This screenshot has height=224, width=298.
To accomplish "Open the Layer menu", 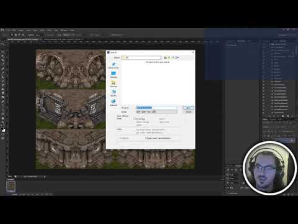I will [28, 30].
